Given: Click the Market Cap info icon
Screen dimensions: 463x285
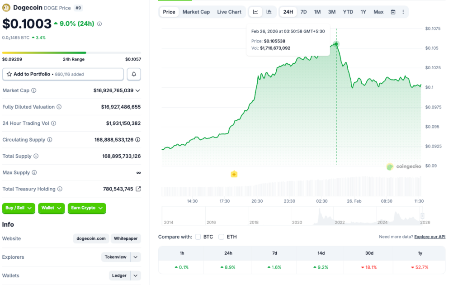Looking at the screenshot, I should (34, 90).
